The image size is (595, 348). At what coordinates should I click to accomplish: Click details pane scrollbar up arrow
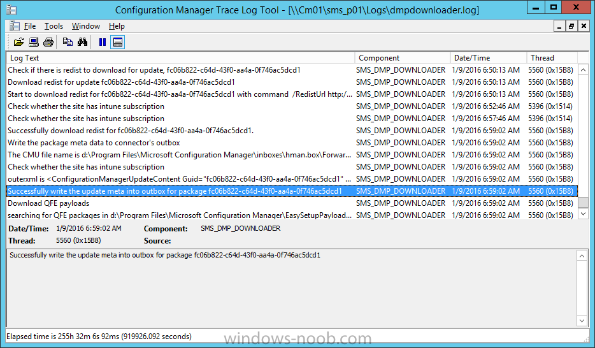[x=582, y=256]
